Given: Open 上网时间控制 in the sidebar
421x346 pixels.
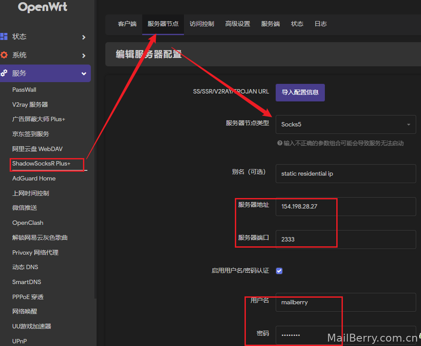Looking at the screenshot, I should click(x=31, y=193).
